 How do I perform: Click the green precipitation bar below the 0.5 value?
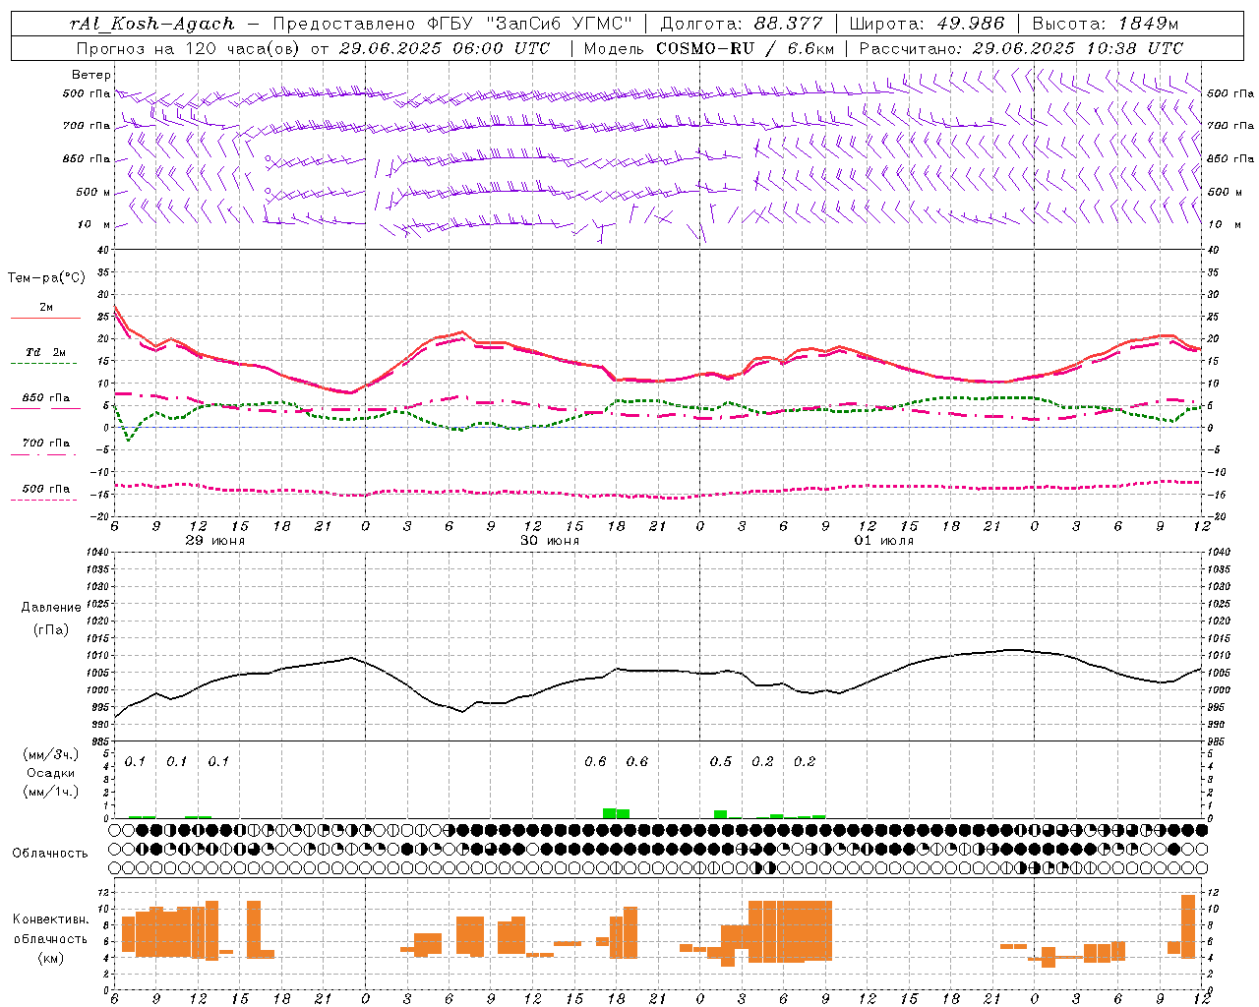[721, 814]
